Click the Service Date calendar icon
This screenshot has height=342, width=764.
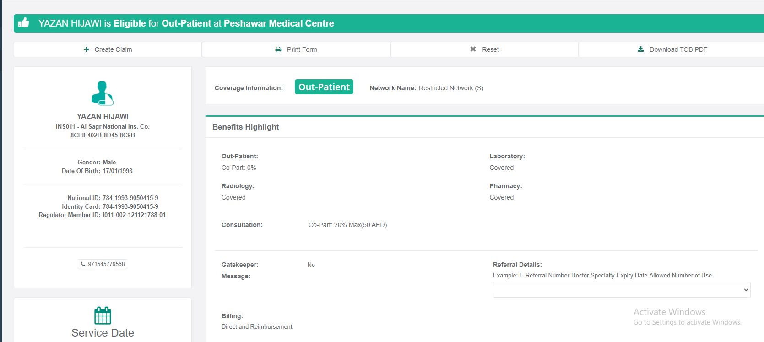[103, 315]
